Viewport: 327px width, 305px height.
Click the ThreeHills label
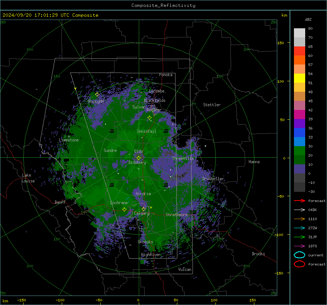[x=183, y=158]
